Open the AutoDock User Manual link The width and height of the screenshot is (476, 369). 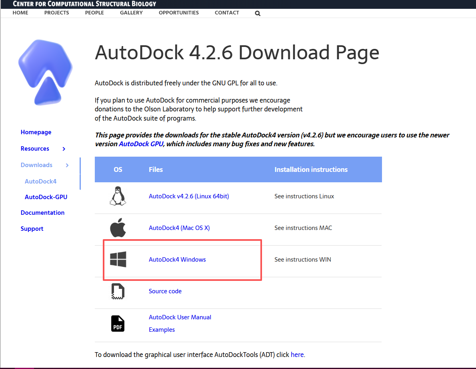point(180,317)
